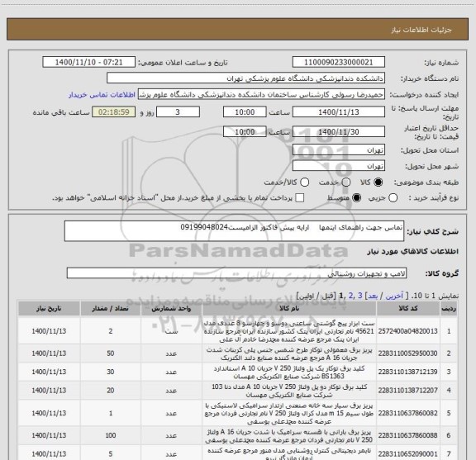Click the price validity date 1400/11/30 field

tap(339, 131)
